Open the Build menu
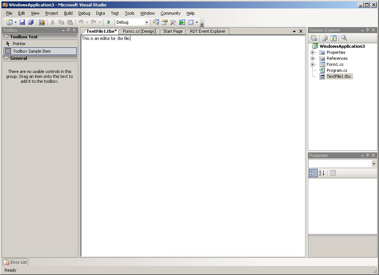The width and height of the screenshot is (379, 275). (68, 13)
